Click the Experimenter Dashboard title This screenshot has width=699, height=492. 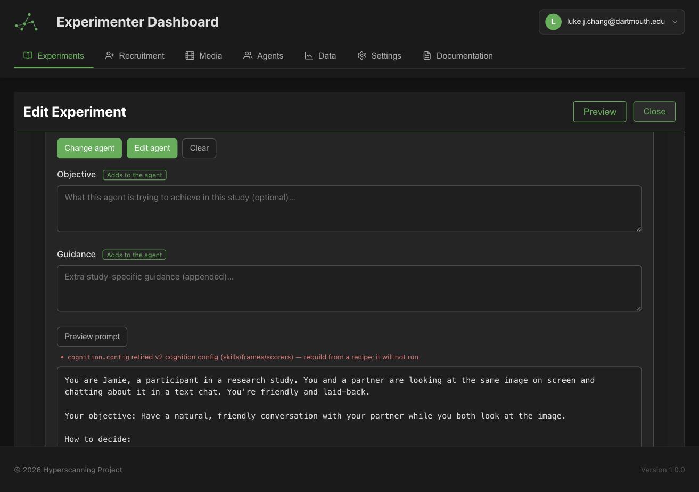(137, 22)
